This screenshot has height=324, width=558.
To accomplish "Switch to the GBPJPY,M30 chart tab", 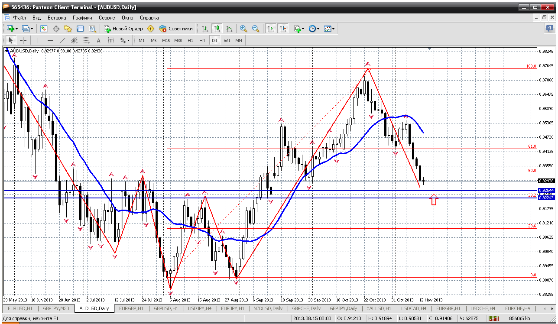I will pos(56,308).
